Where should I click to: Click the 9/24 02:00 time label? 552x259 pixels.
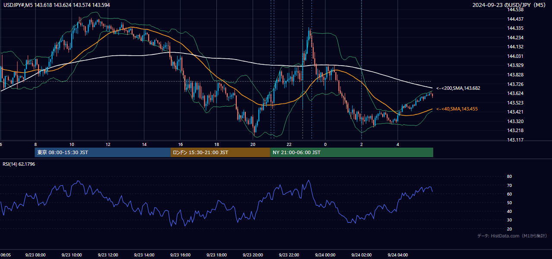(x=362, y=255)
